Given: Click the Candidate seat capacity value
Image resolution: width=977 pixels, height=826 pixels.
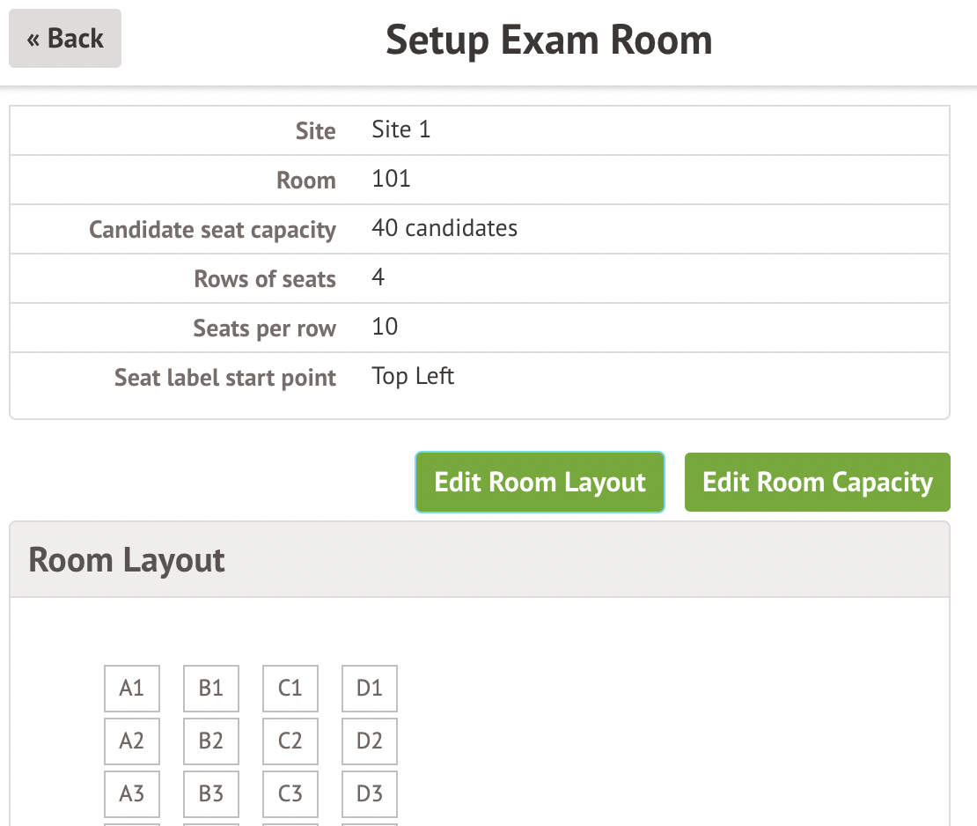Looking at the screenshot, I should coord(444,229).
